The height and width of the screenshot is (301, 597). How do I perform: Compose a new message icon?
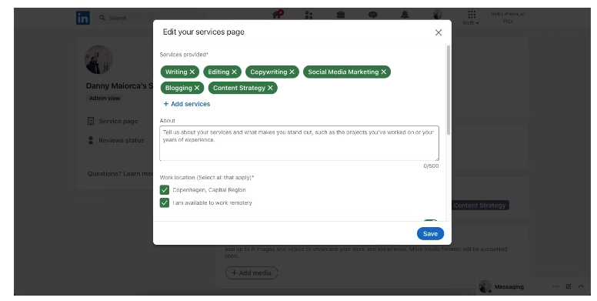(569, 286)
